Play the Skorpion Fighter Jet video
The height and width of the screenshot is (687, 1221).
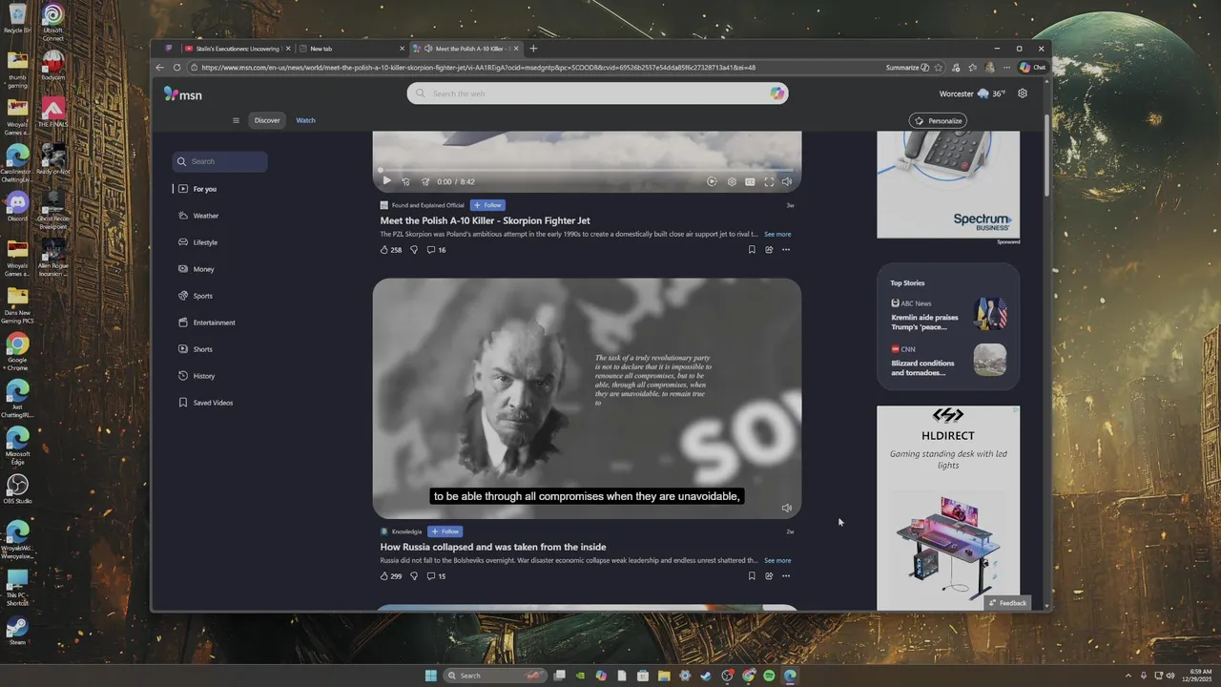(x=386, y=181)
